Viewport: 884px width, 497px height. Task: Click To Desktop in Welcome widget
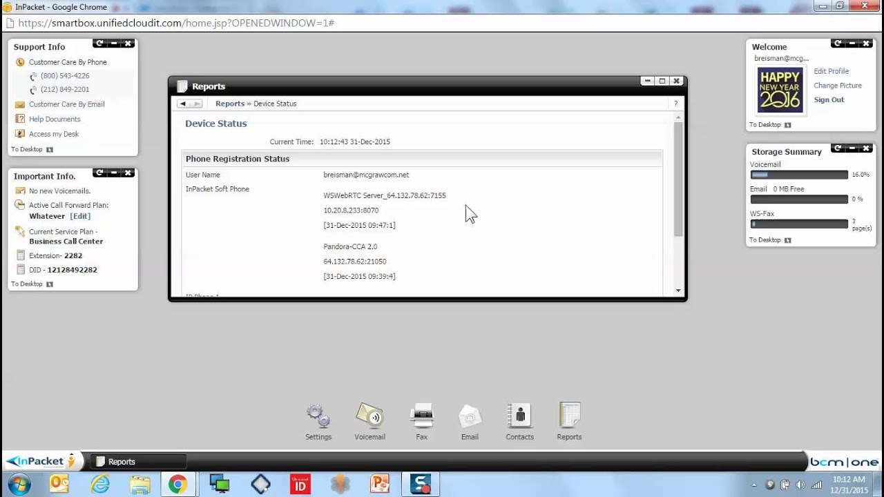point(770,125)
